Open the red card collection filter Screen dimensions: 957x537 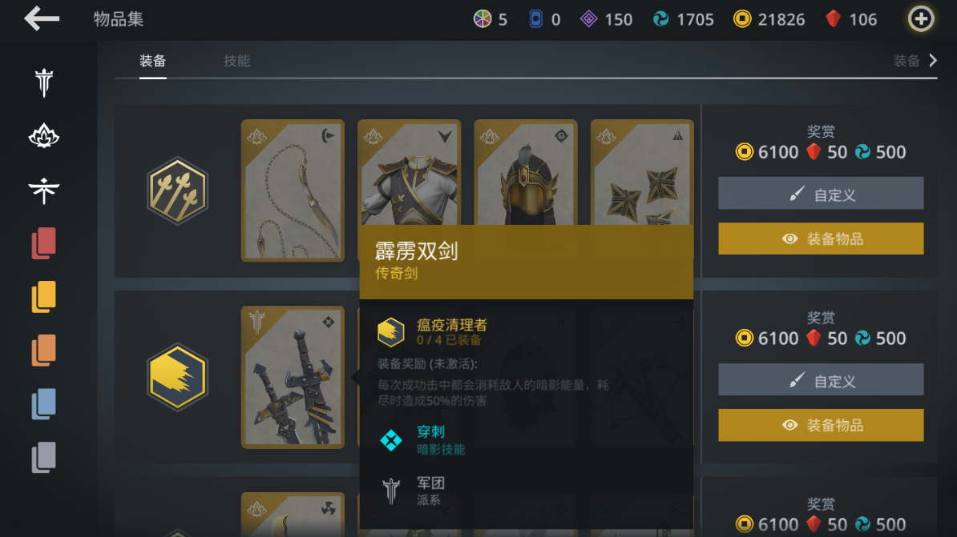[44, 243]
